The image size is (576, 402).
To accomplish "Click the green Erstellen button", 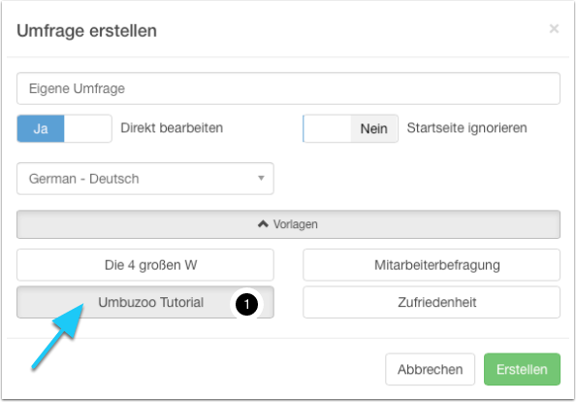I will [522, 369].
